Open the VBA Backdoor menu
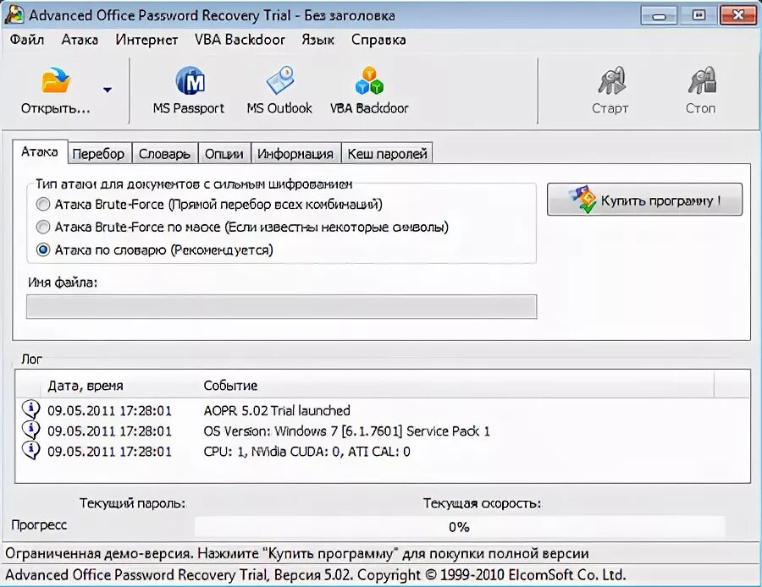The image size is (762, 587). coord(240,40)
